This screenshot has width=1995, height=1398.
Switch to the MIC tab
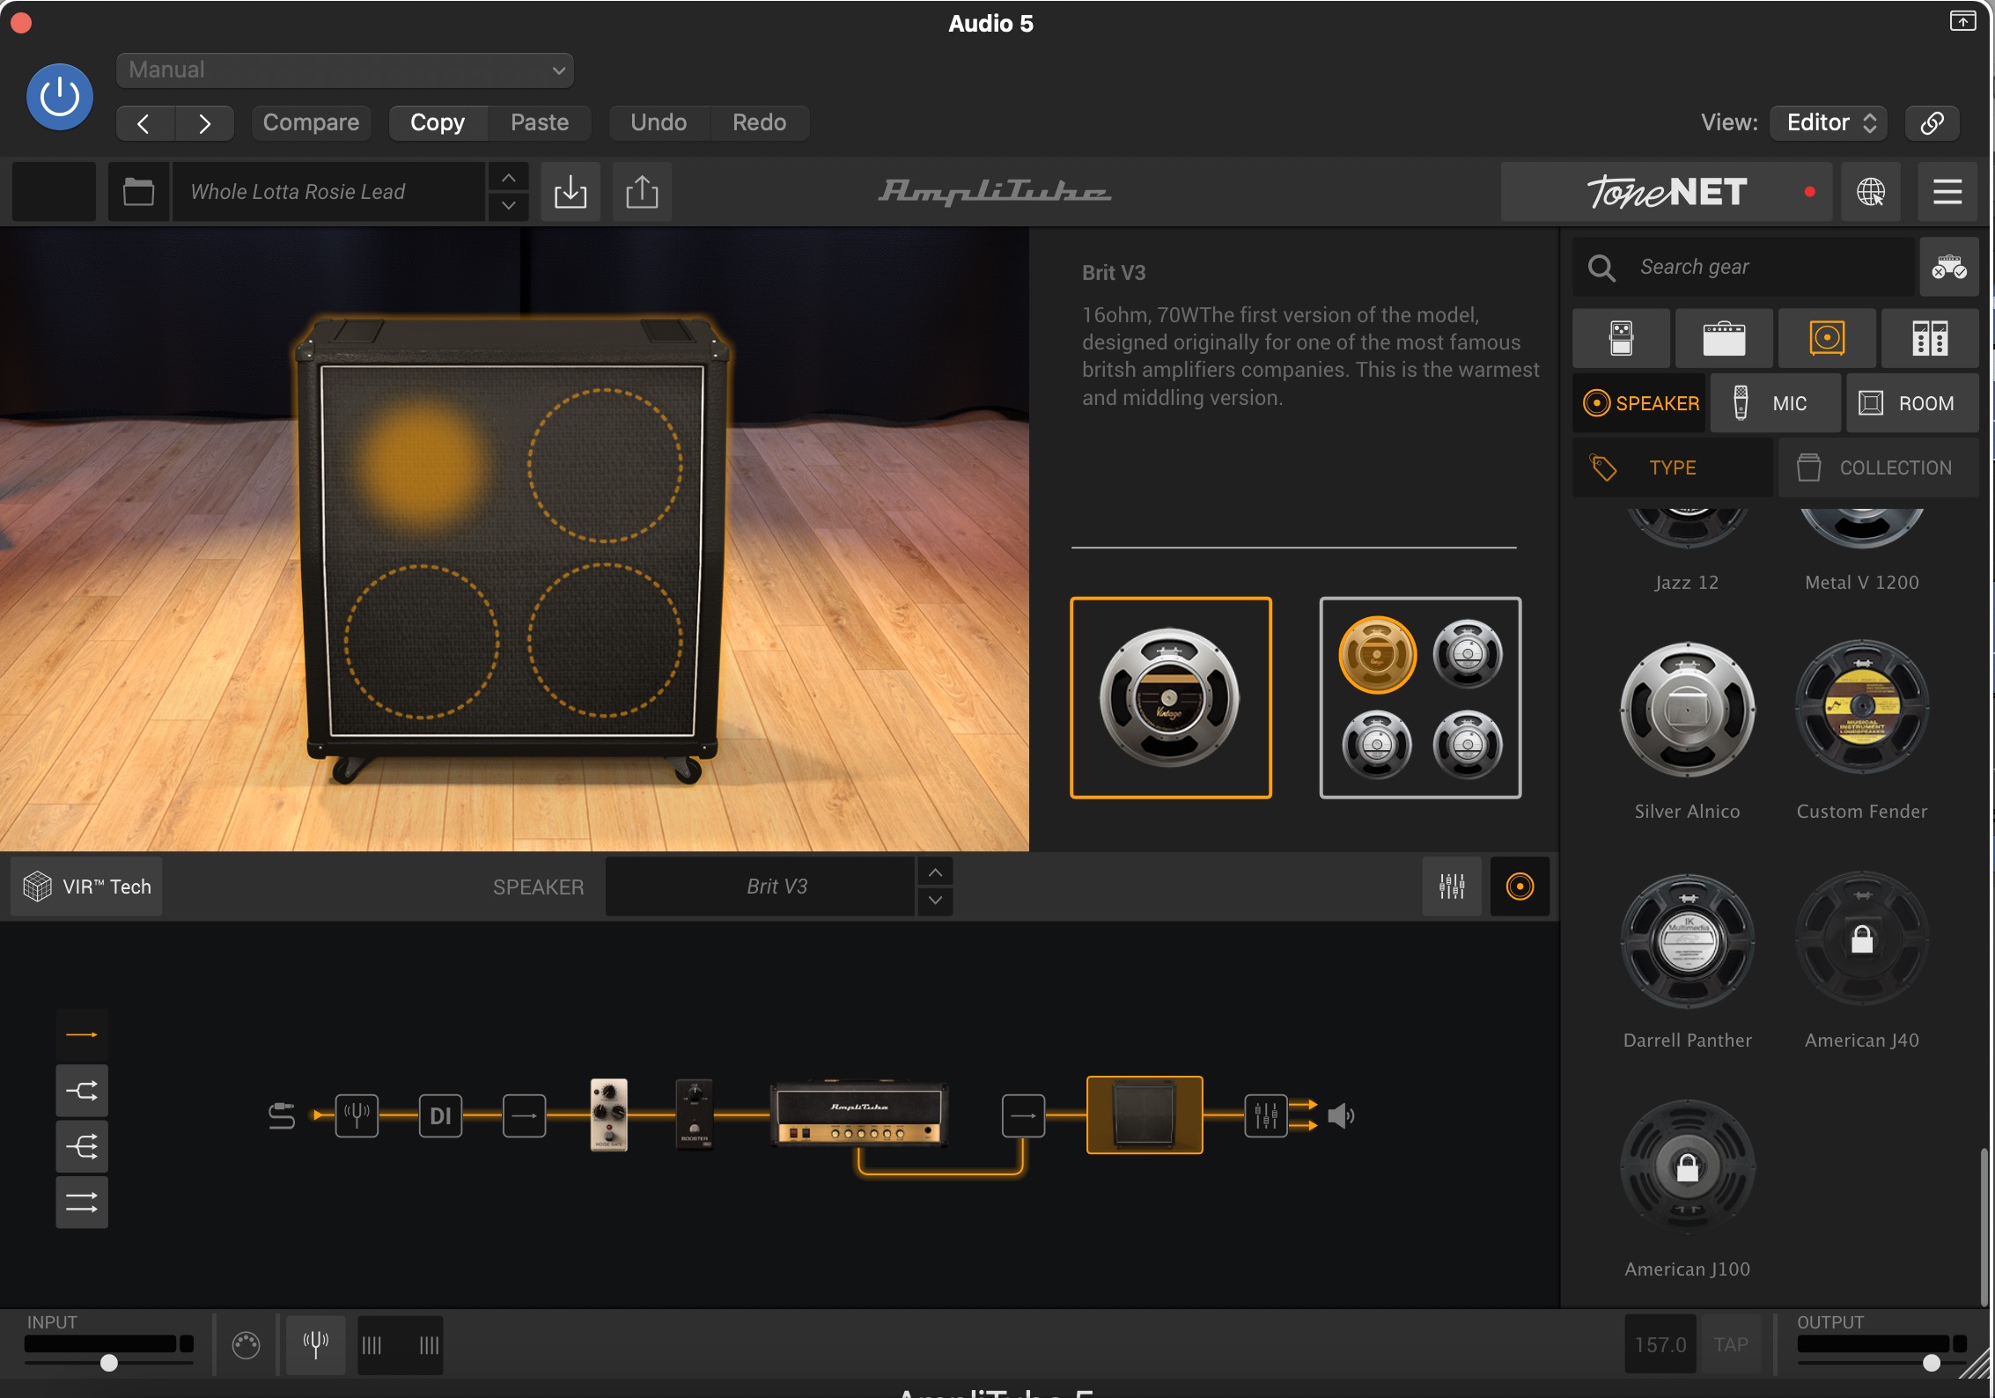(x=1775, y=403)
